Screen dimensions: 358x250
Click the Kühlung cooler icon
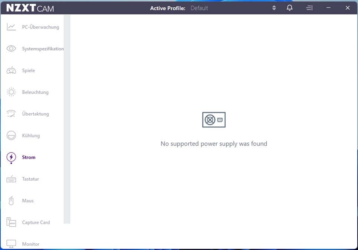point(11,135)
